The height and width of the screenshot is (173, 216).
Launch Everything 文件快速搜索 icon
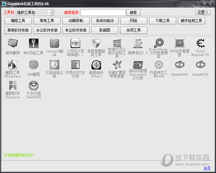(x=159, y=43)
